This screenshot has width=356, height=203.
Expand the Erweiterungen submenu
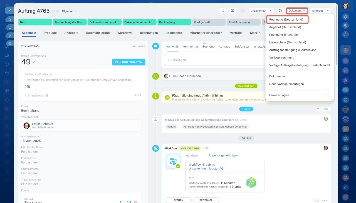(299, 95)
